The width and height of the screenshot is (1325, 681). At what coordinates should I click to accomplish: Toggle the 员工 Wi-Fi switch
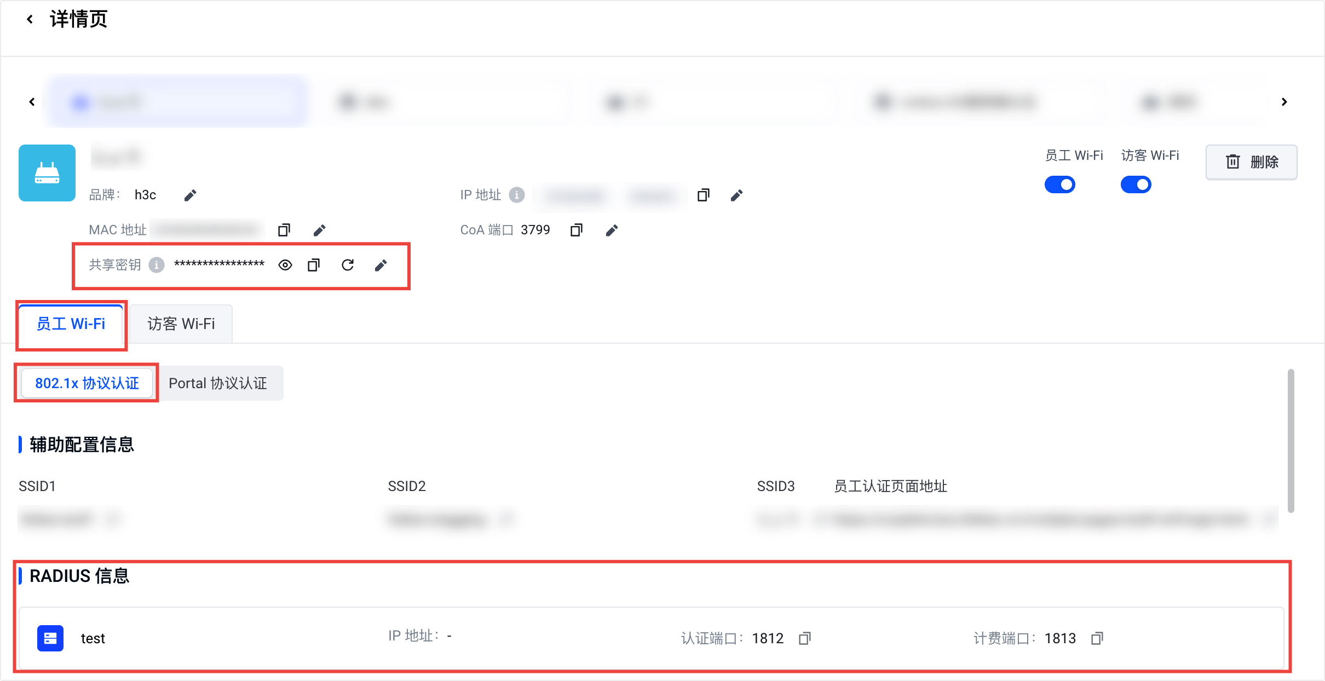tap(1060, 184)
